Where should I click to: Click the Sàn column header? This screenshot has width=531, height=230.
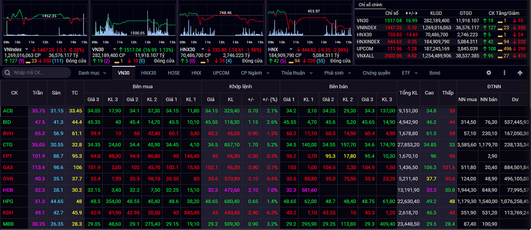point(56,93)
